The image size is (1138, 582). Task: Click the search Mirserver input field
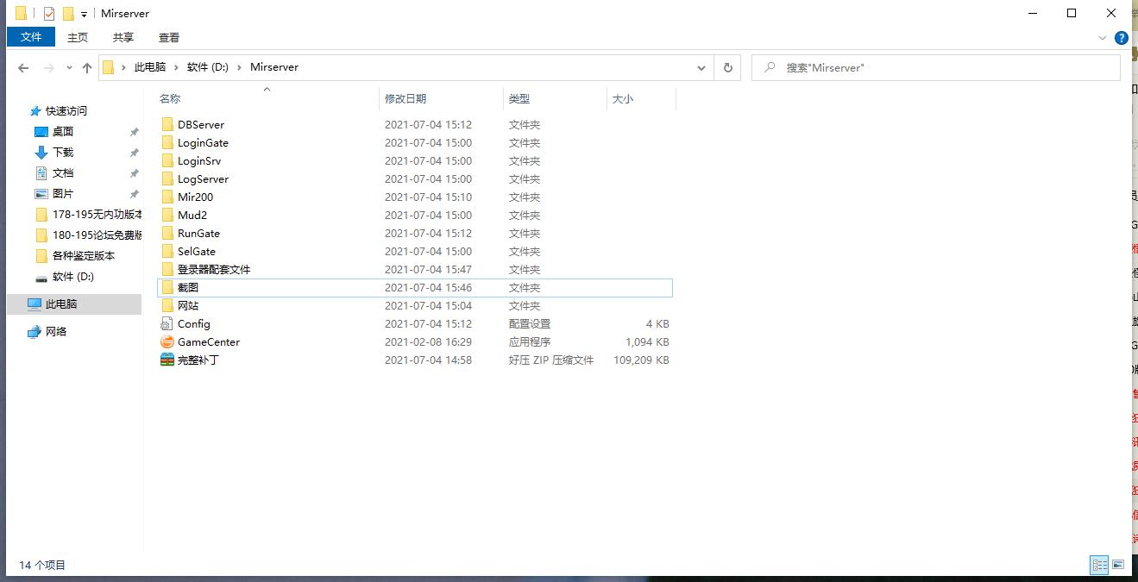click(940, 67)
